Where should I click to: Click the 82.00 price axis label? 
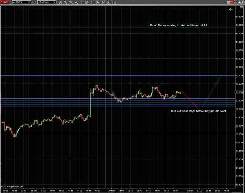239,134
